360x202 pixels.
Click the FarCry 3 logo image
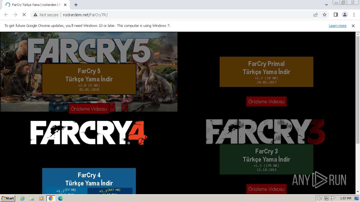pyautogui.click(x=265, y=131)
